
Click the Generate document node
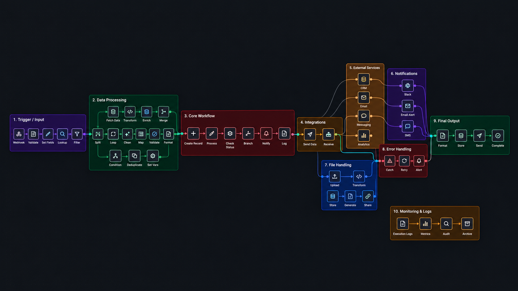tap(350, 196)
